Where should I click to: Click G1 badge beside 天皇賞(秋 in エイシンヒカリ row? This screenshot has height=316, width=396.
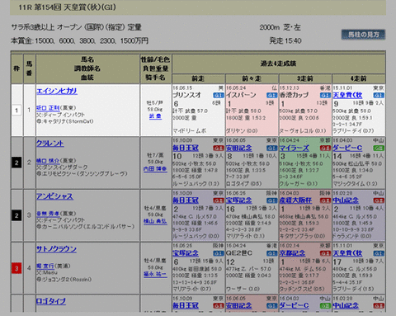[379, 96]
